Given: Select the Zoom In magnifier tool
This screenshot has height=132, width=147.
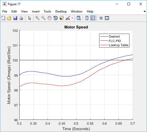Looking at the screenshot, I should pos(37,18).
